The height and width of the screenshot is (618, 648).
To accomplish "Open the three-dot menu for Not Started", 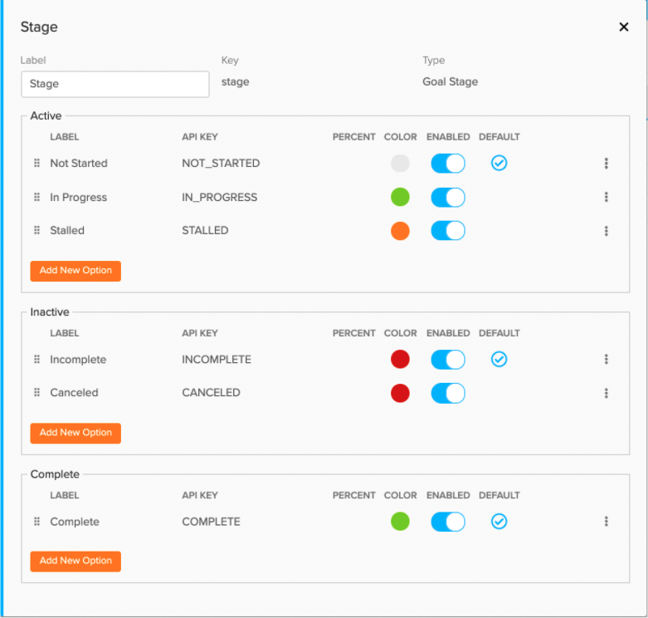I will click(x=607, y=163).
